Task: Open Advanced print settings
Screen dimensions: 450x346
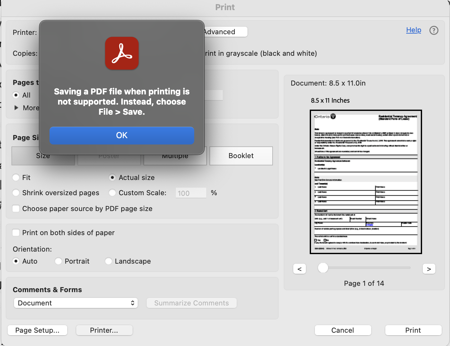Action: click(x=226, y=32)
